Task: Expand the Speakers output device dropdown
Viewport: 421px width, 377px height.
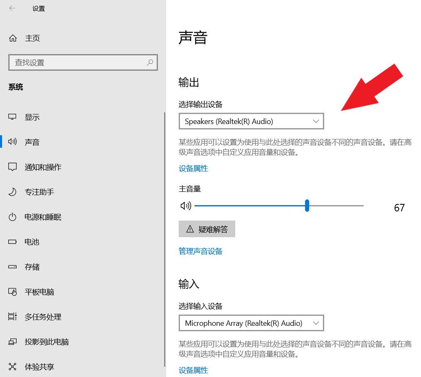Action: click(251, 122)
